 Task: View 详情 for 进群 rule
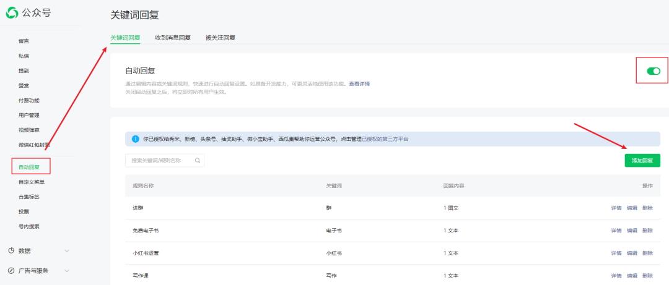click(616, 208)
